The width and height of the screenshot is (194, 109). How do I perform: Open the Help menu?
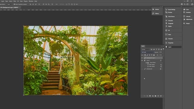[36, 1]
